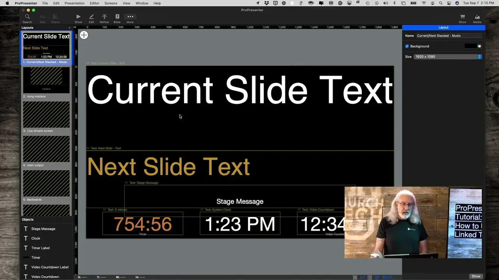Toggle the checkerboard transparency icon in status bar
The image size is (499, 280).
click(354, 277)
